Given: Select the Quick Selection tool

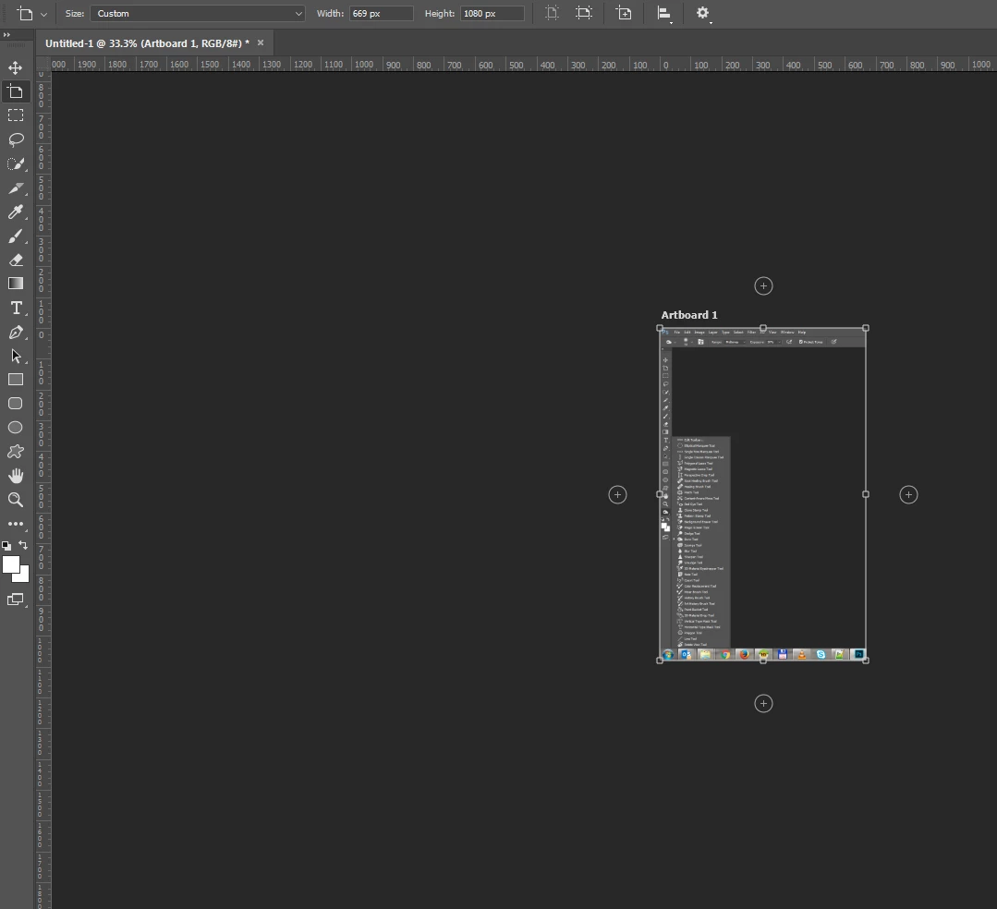Looking at the screenshot, I should click(x=16, y=164).
